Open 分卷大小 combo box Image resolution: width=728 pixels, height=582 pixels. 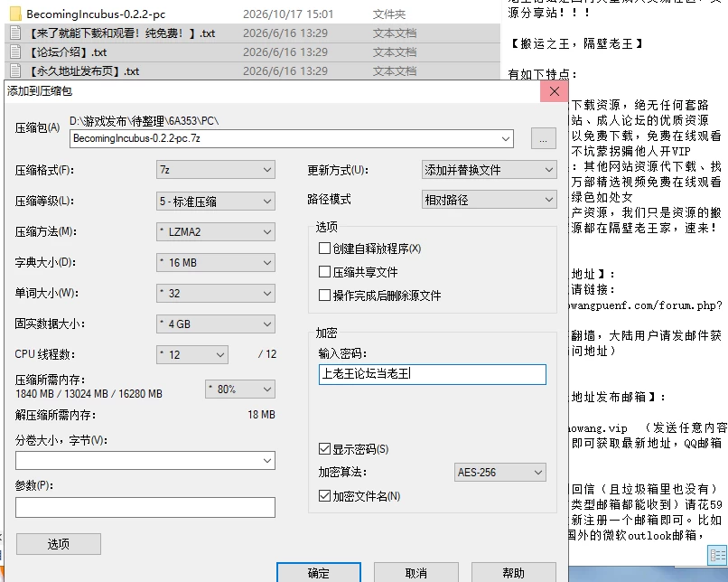pyautogui.click(x=145, y=461)
